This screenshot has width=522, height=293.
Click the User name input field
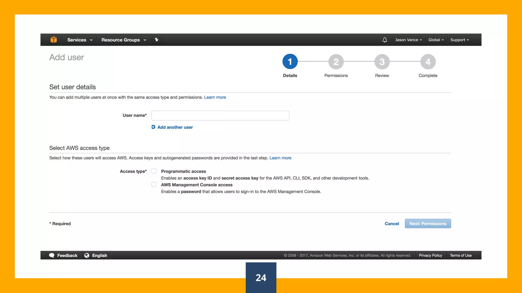click(x=220, y=115)
